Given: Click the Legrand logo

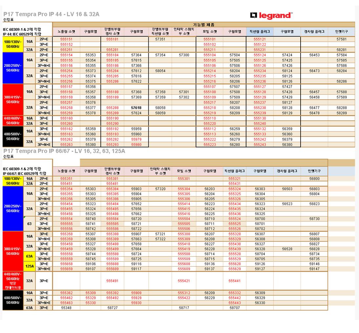Looking at the screenshot, I should tap(271, 16).
